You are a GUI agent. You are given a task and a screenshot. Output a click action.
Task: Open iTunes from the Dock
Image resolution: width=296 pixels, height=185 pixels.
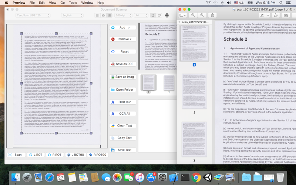coord(140,178)
